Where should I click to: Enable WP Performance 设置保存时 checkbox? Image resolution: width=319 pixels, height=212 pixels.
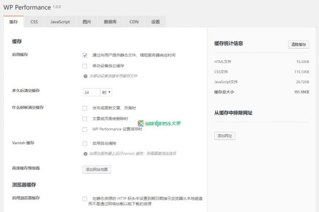click(85, 129)
